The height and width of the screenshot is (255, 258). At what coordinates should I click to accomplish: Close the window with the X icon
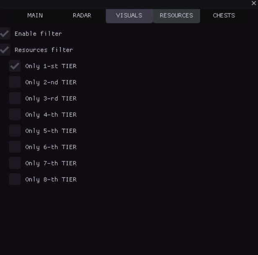pos(253,3)
